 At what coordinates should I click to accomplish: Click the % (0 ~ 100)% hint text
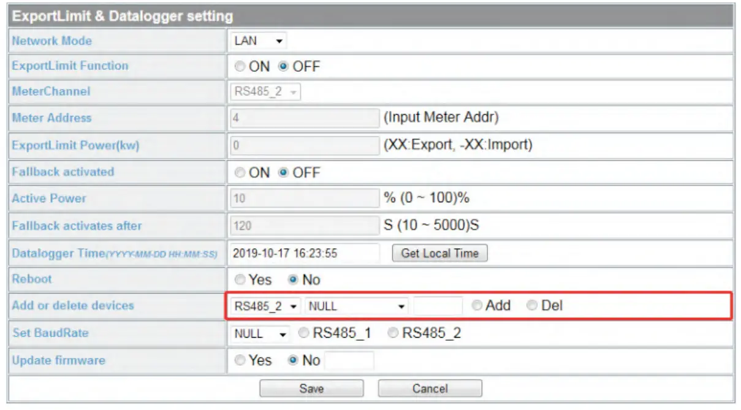(x=427, y=198)
